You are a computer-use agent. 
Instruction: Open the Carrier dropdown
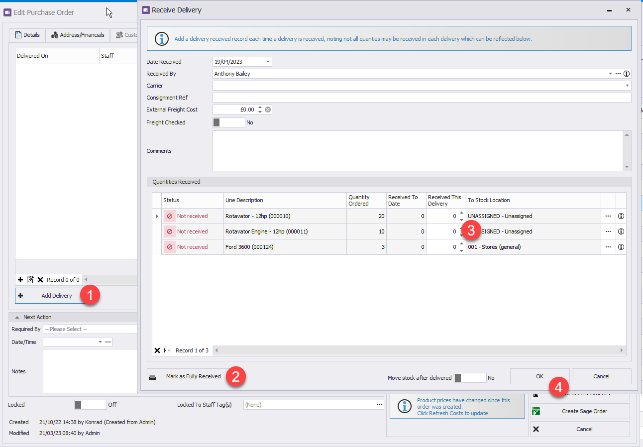(627, 86)
